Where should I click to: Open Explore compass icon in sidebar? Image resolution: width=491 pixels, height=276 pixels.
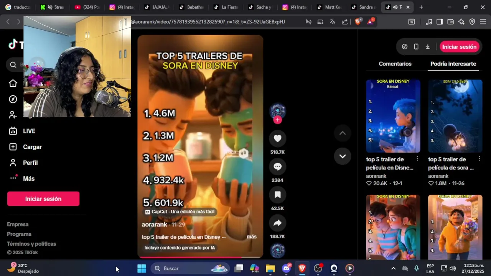[x=13, y=99]
